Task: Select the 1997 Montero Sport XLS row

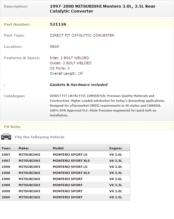Action: [x=65, y=161]
